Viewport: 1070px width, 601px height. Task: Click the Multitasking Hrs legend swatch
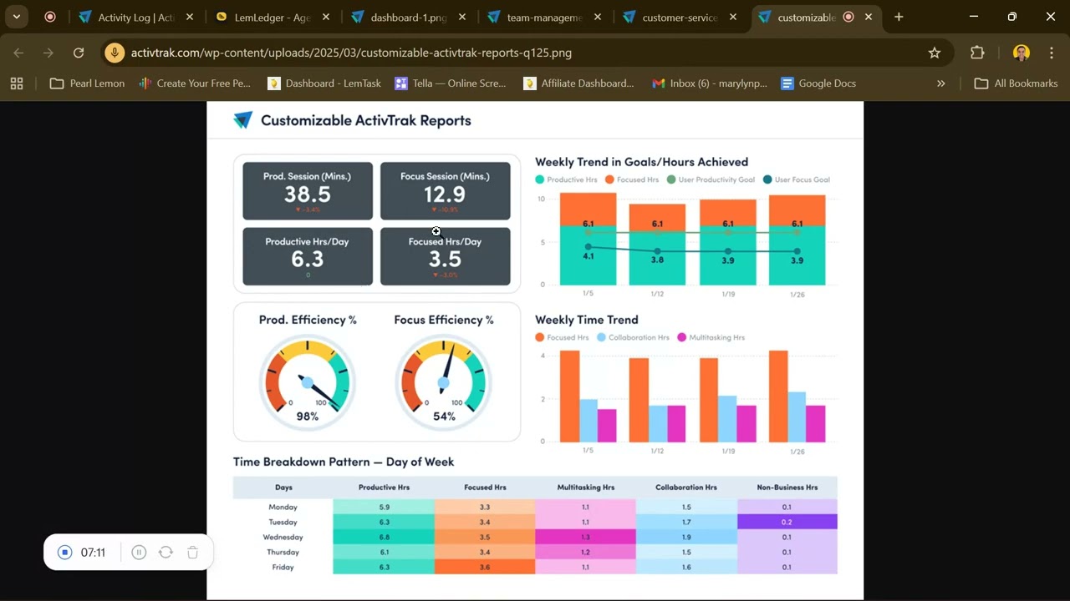[681, 337]
